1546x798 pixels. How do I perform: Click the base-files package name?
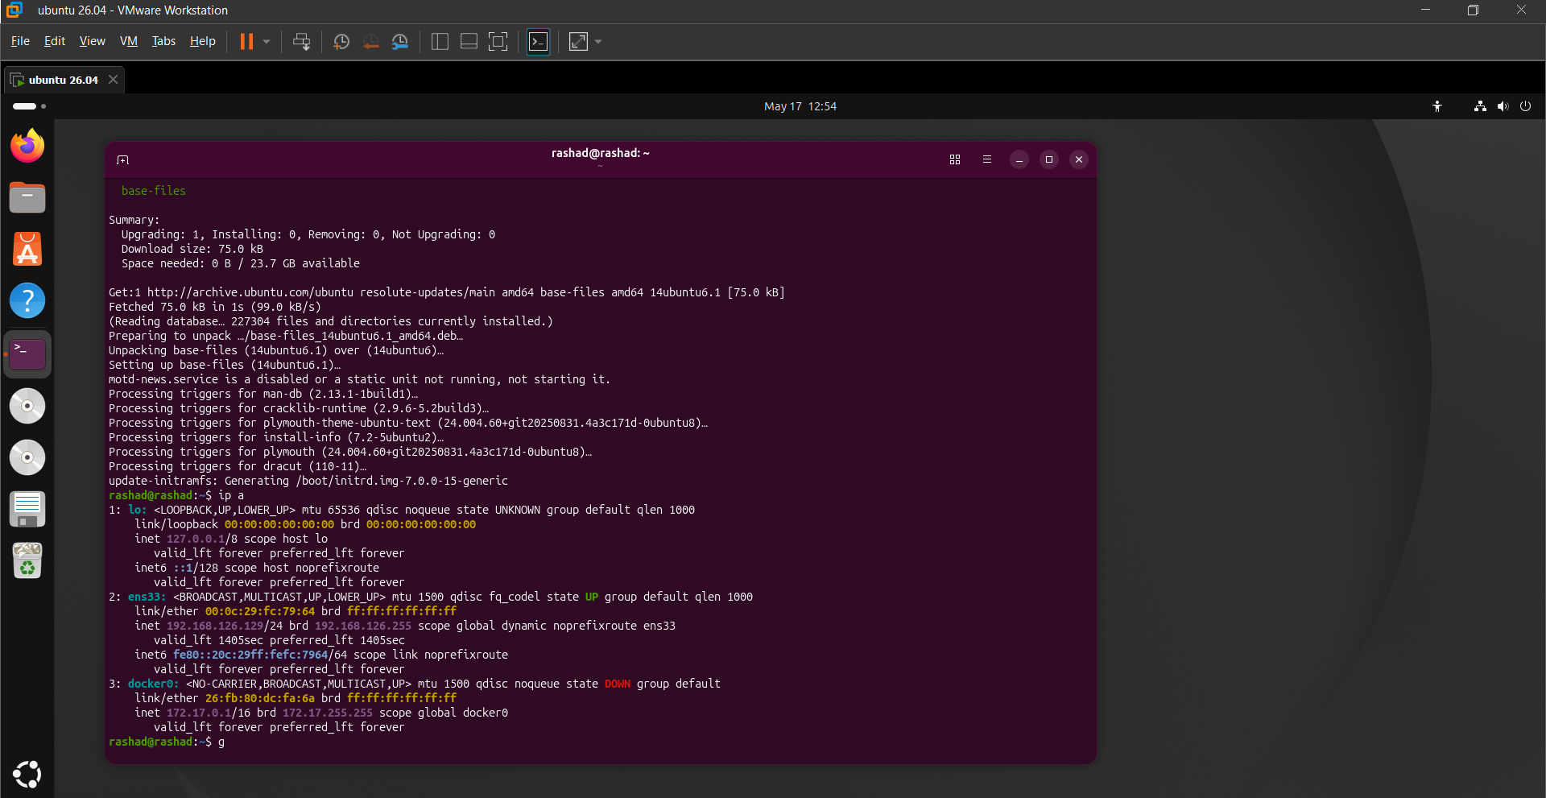(154, 191)
